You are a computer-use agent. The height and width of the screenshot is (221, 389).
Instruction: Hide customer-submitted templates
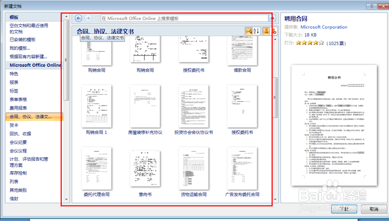[274, 31]
